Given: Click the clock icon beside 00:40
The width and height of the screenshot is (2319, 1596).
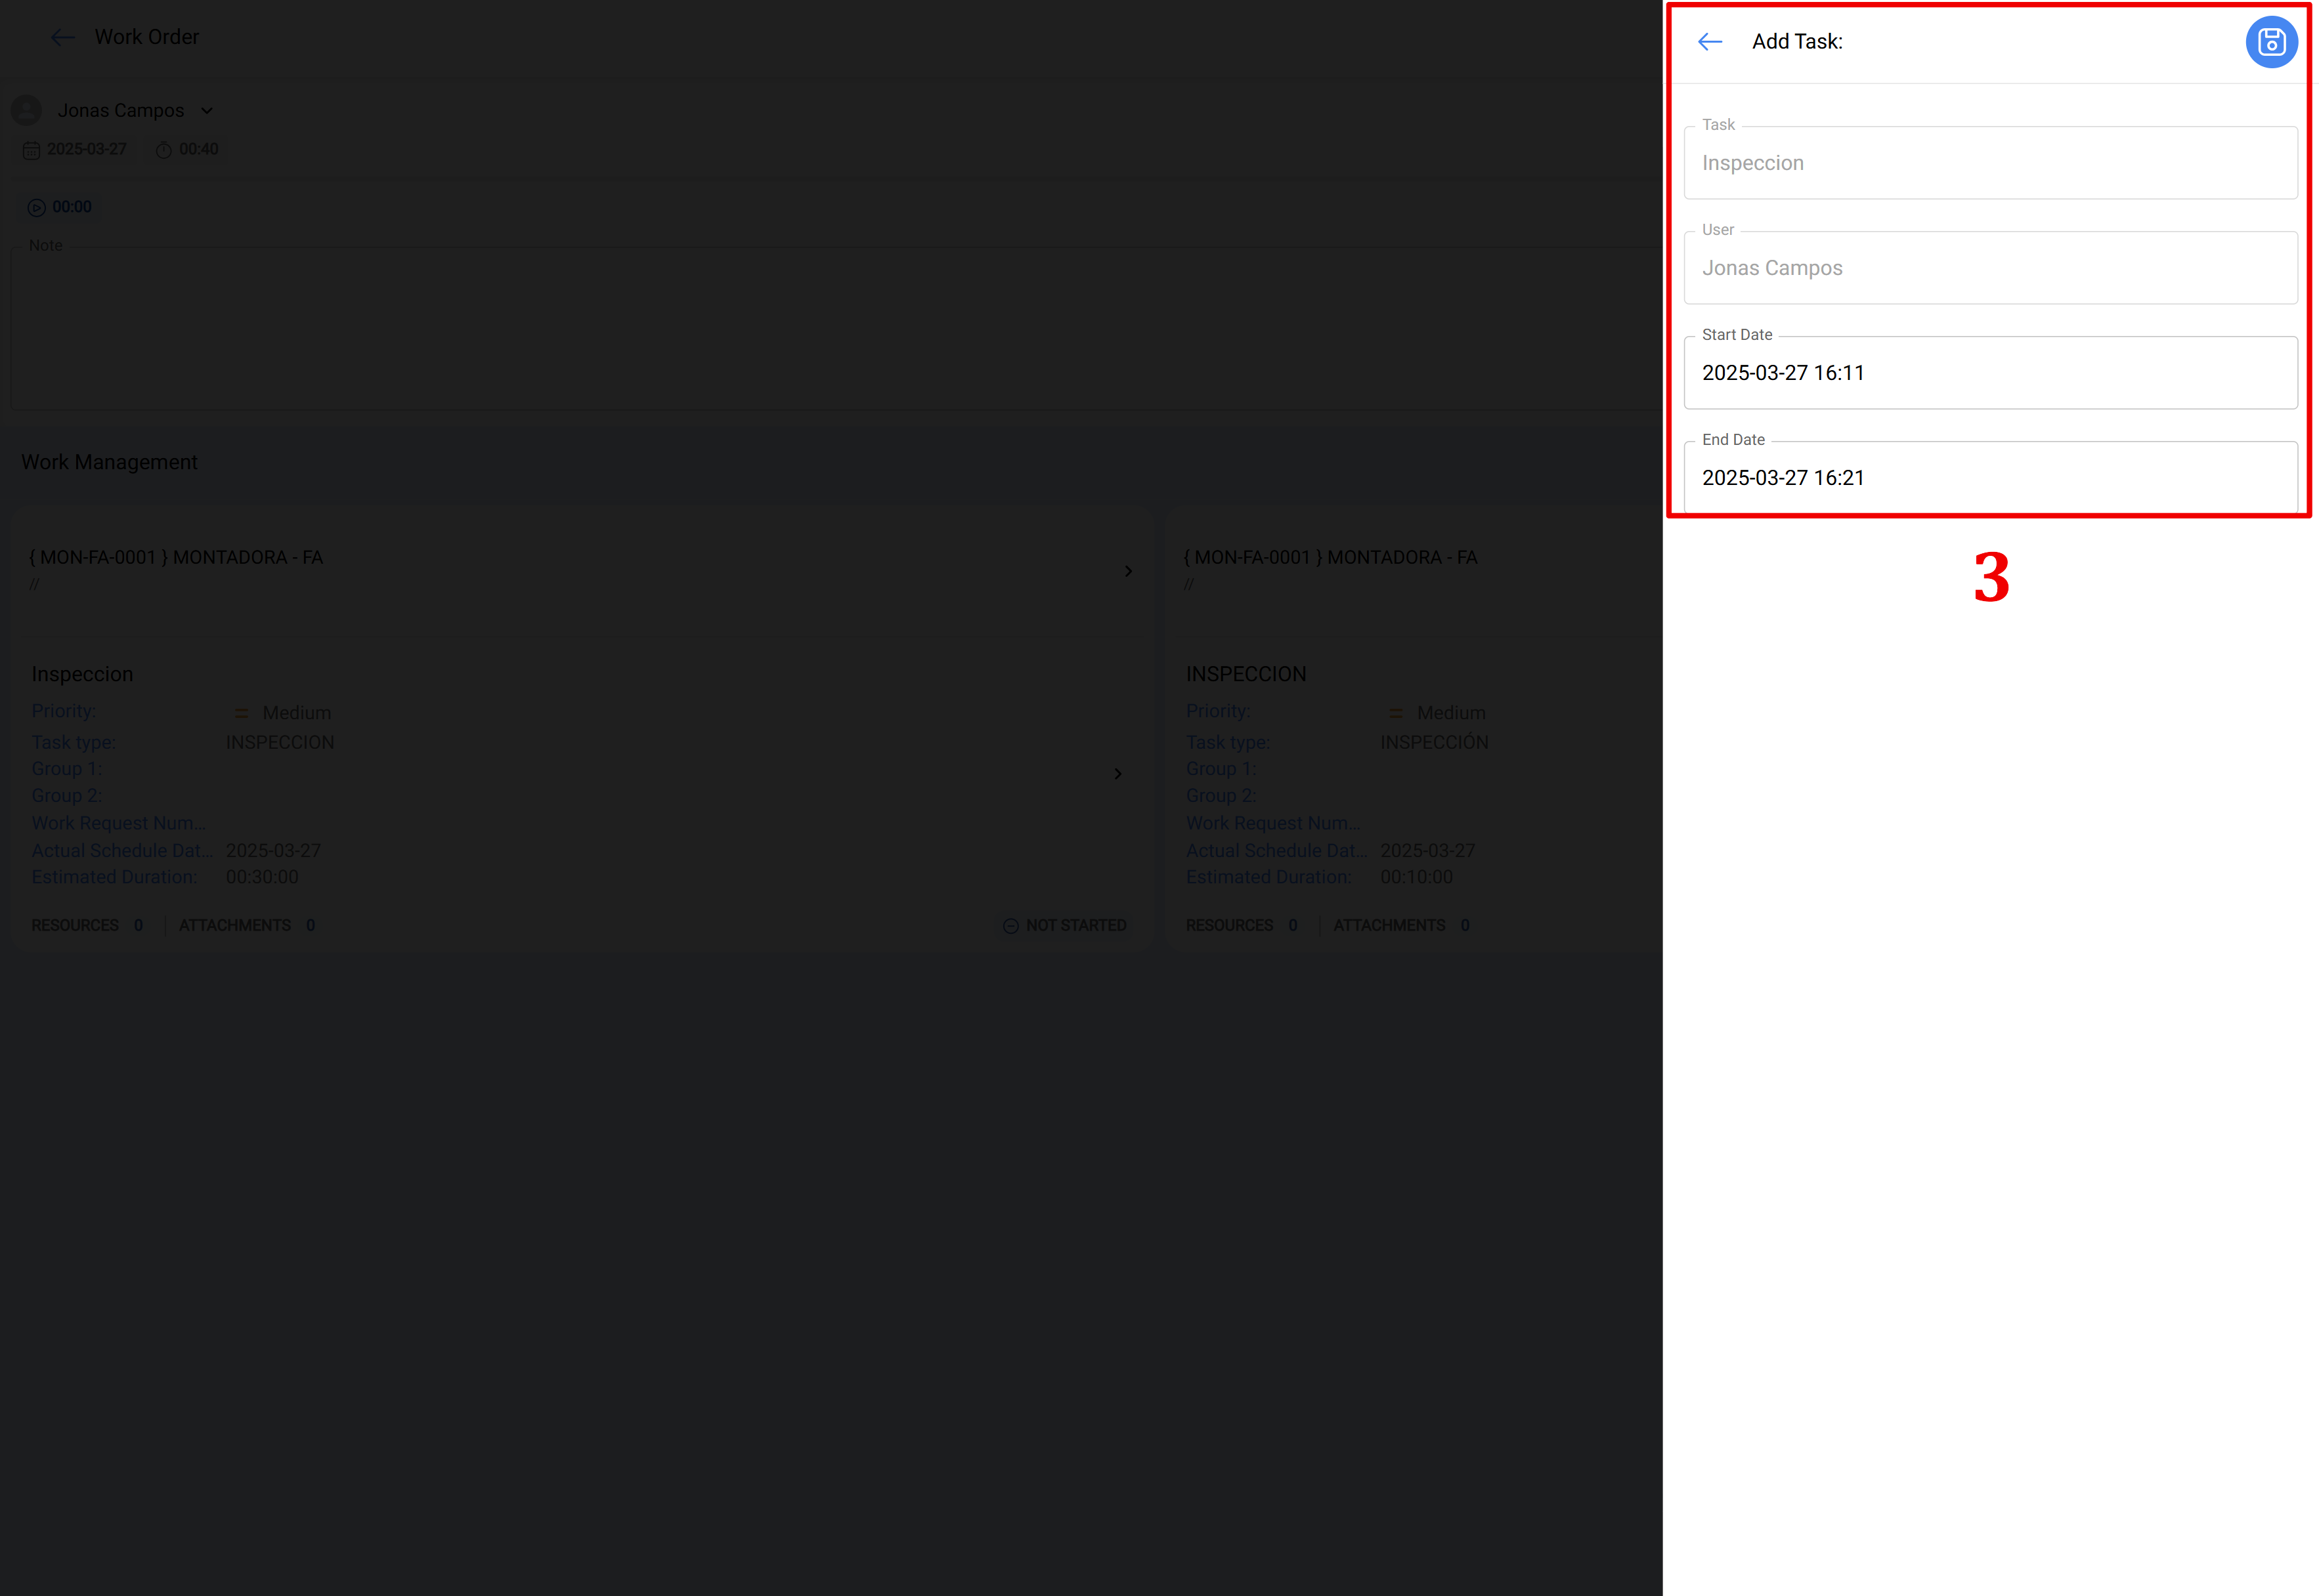Looking at the screenshot, I should pos(163,150).
